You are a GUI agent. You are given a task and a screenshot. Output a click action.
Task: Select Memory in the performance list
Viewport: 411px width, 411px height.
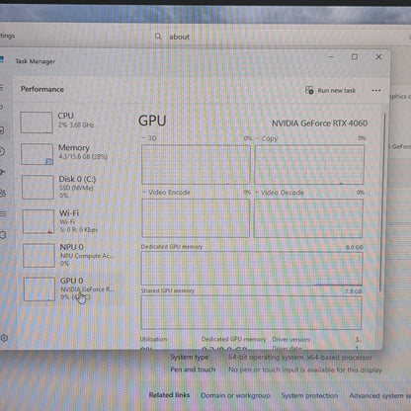(71, 154)
